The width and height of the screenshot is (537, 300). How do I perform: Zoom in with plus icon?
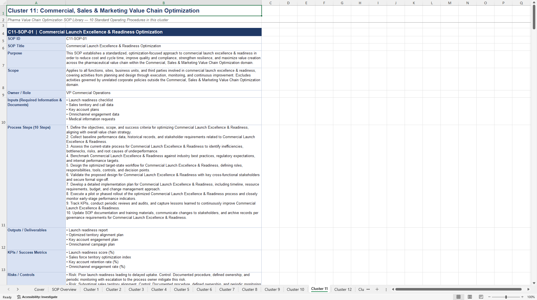pyautogui.click(x=522, y=297)
